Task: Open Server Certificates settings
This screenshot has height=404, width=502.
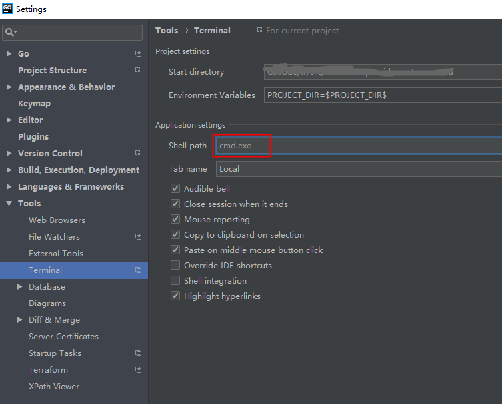Action: point(64,337)
